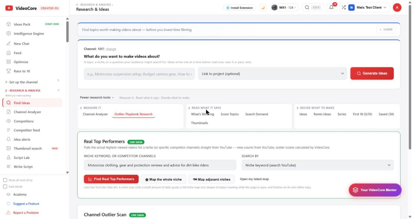Toggle dark theme with moon icon

pos(263,8)
